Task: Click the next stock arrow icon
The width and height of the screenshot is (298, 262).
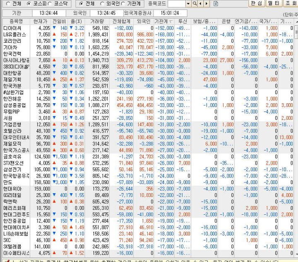Action: (x=207, y=3)
